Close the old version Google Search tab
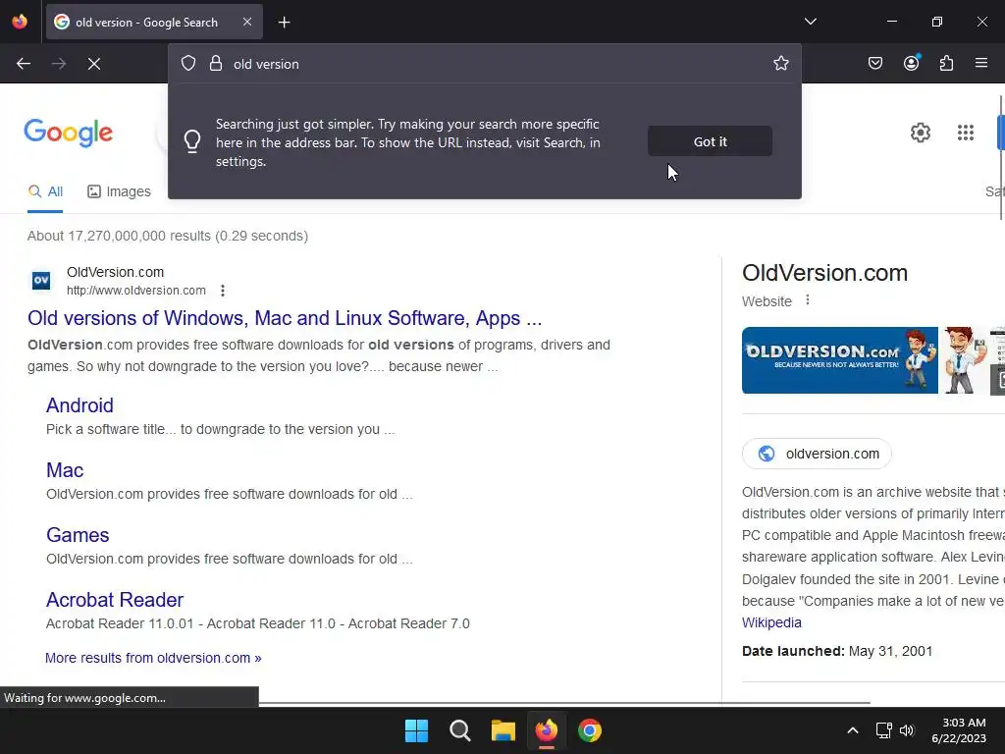Image resolution: width=1005 pixels, height=754 pixels. [247, 22]
